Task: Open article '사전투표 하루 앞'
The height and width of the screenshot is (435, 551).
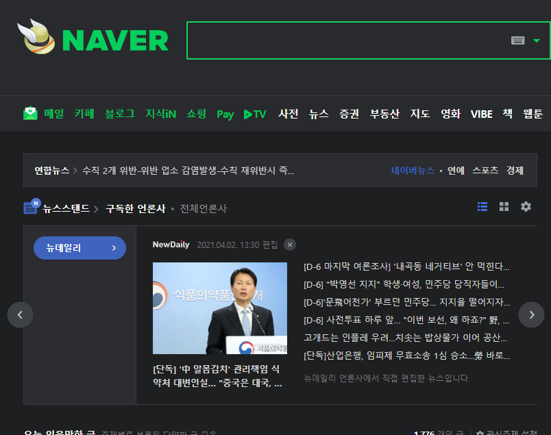Action: pyautogui.click(x=406, y=320)
